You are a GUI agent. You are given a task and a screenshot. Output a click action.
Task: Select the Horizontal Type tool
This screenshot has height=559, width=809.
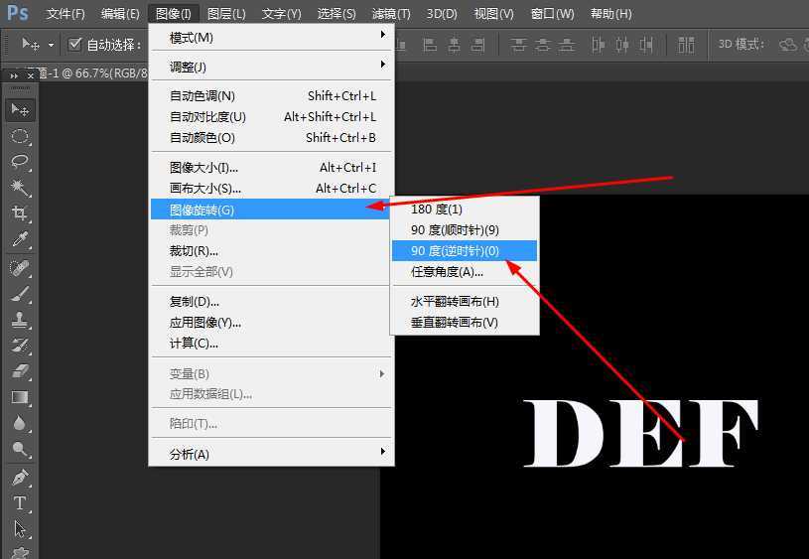click(20, 503)
